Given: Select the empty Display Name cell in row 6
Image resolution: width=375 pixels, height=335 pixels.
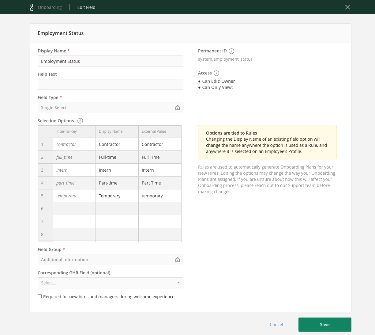Looking at the screenshot, I should (117, 209).
